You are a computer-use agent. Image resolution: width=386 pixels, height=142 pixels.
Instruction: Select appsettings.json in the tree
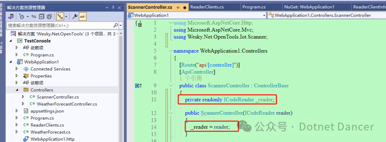click(x=47, y=111)
